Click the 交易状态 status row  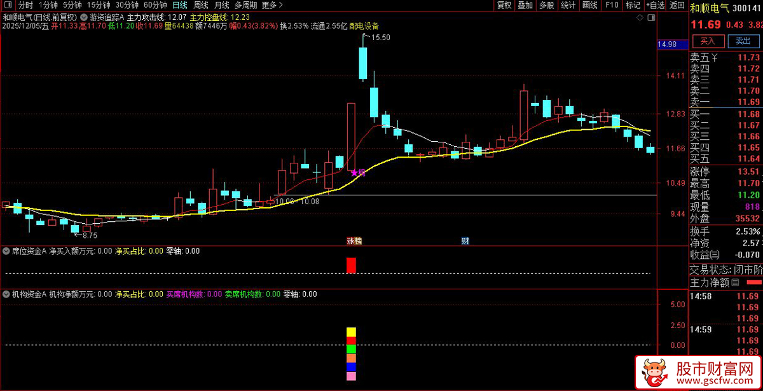(725, 269)
